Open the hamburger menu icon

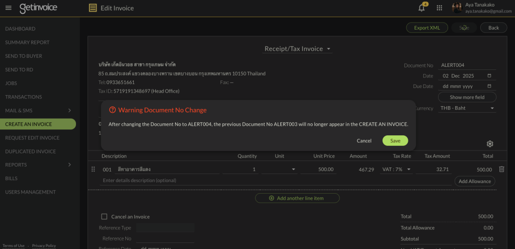[x=8, y=8]
